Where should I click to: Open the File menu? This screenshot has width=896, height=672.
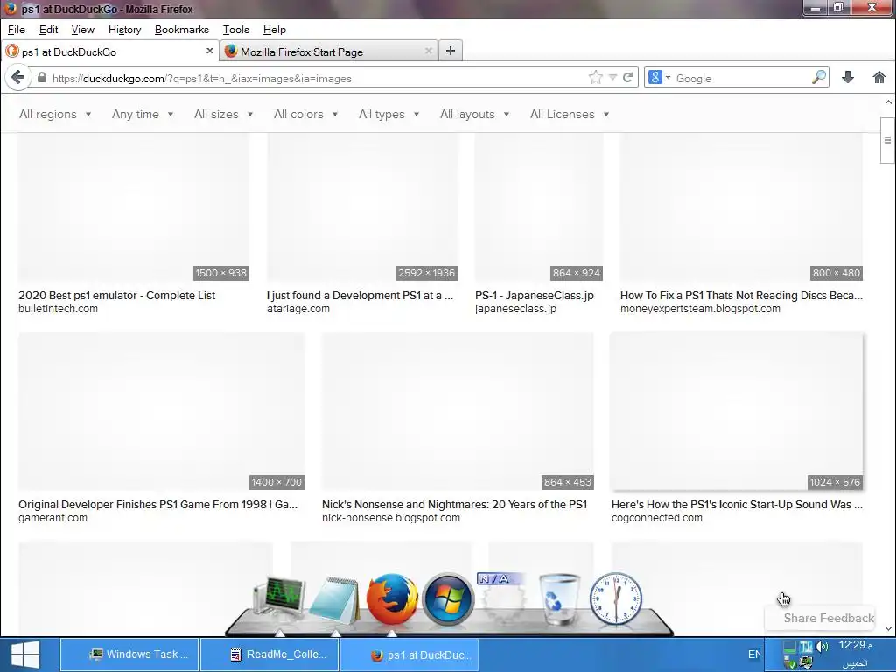(x=16, y=30)
